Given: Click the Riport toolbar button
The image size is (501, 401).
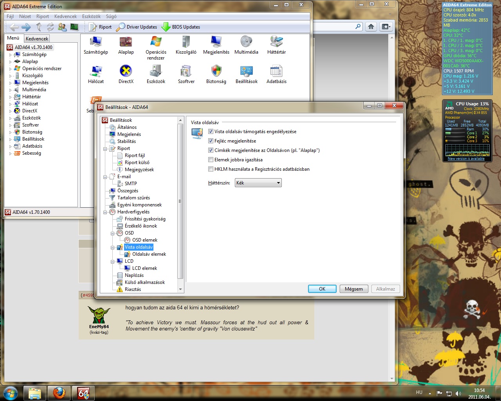Looking at the screenshot, I should 100,27.
